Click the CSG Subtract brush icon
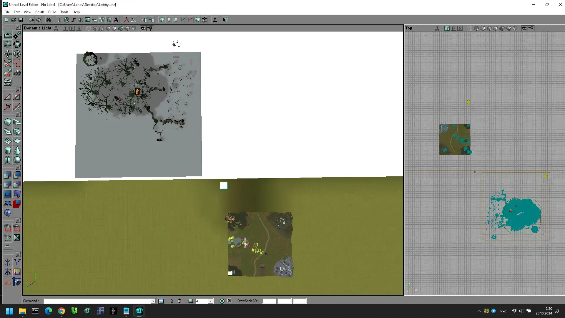 pyautogui.click(x=17, y=175)
